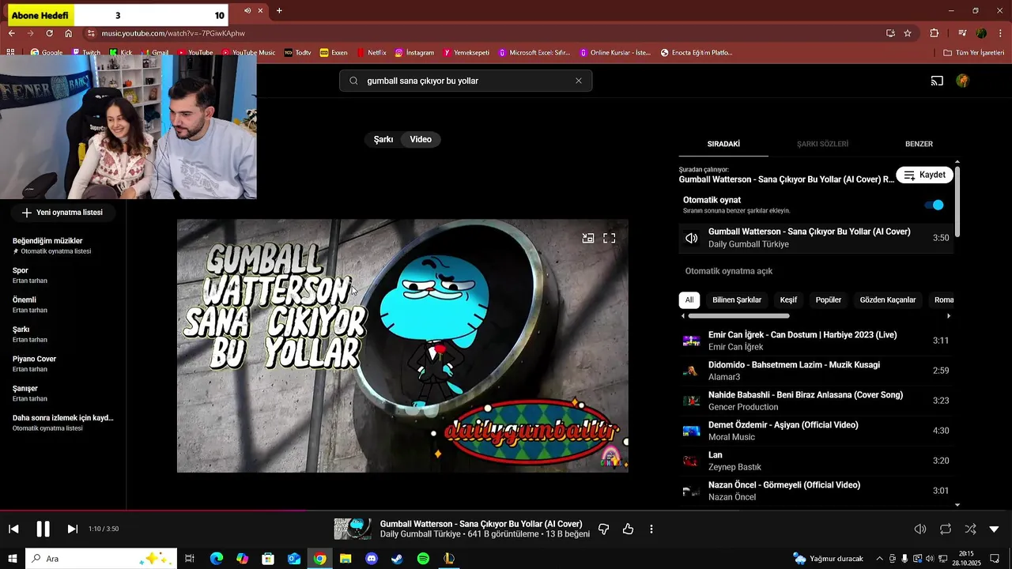Like the currently playing song
1012x569 pixels.
[x=628, y=529]
